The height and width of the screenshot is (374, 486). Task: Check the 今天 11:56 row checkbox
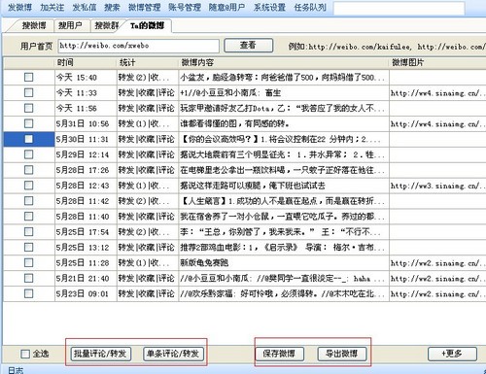pos(29,108)
